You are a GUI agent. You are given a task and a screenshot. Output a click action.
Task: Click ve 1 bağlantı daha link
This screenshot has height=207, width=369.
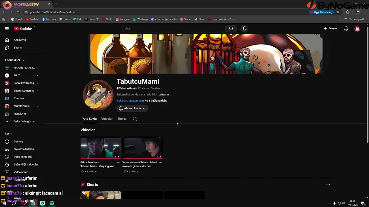point(156,101)
